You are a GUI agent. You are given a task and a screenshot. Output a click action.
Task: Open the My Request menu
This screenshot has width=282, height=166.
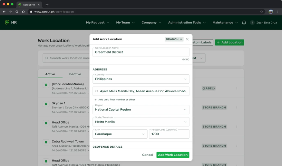click(97, 23)
